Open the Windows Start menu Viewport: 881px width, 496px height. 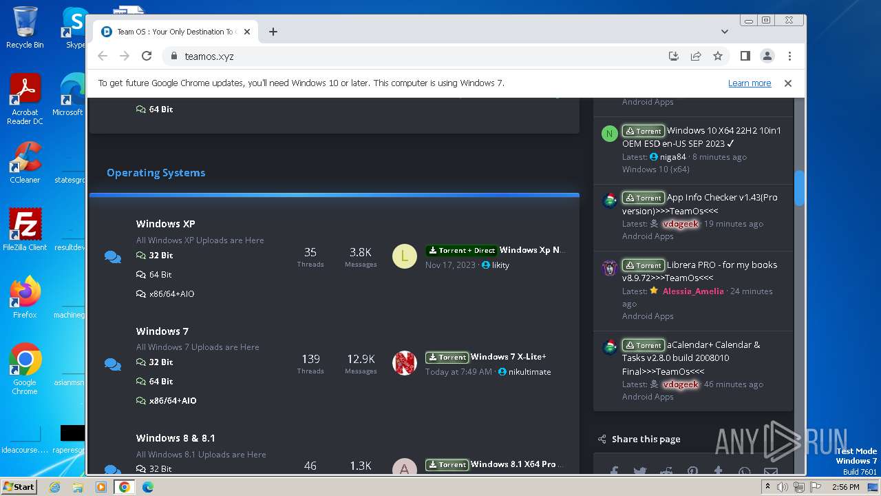(x=19, y=486)
